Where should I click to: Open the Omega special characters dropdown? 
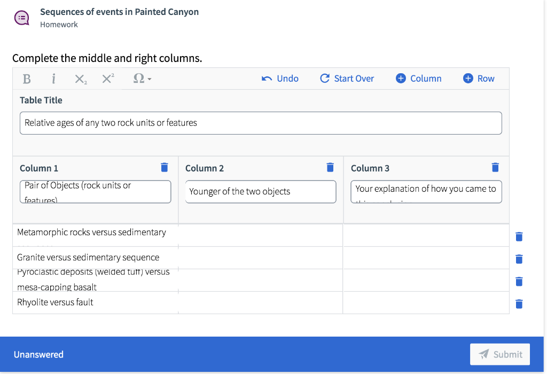click(x=142, y=79)
